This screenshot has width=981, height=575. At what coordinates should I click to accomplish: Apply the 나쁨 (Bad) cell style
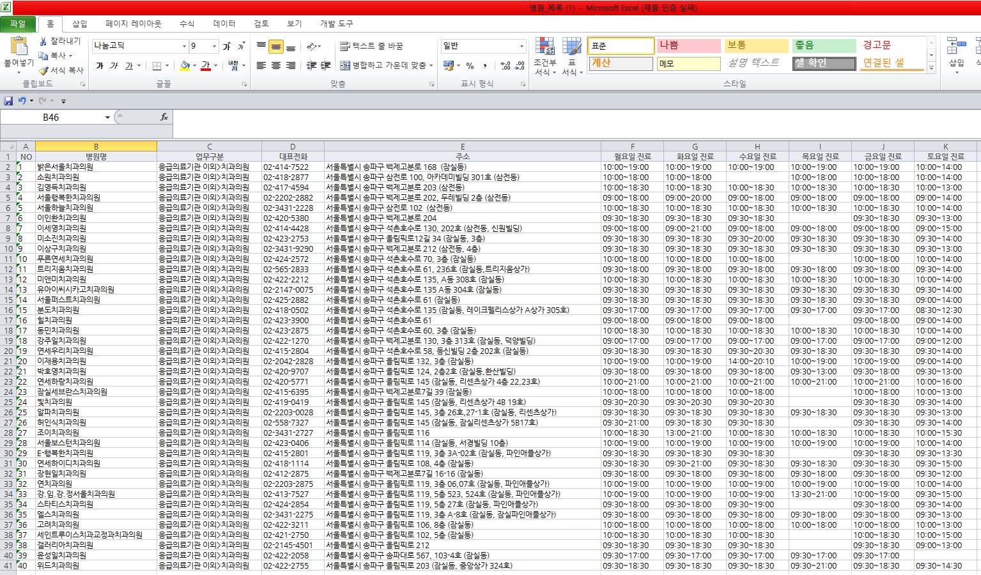click(x=689, y=45)
